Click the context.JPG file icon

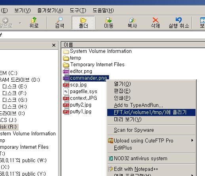coord(66,98)
